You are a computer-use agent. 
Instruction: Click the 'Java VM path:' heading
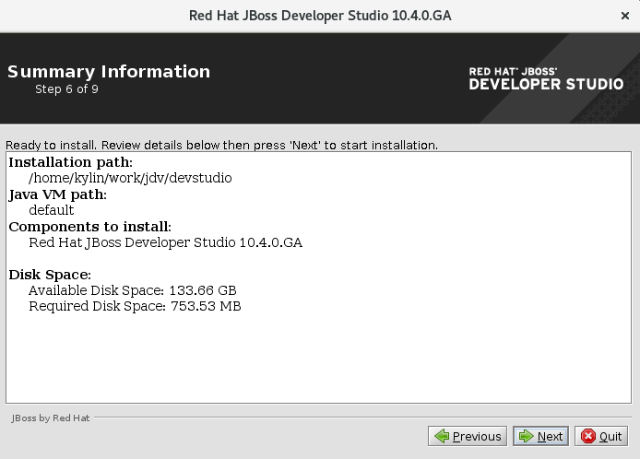tap(57, 194)
